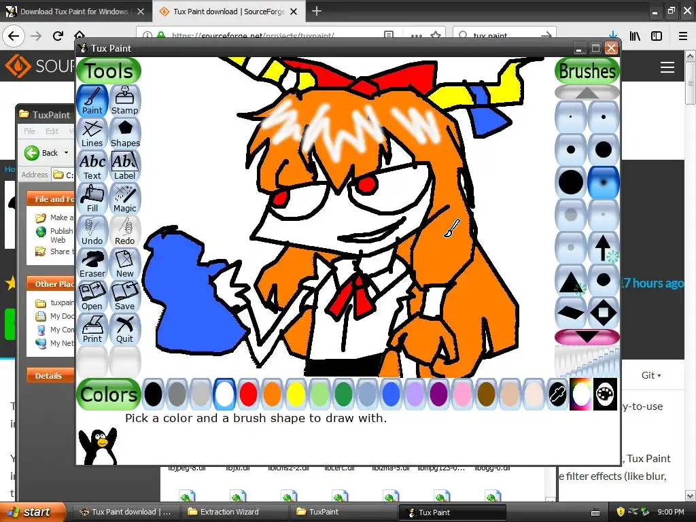The width and height of the screenshot is (696, 522).
Task: Activate the Text tool
Action: 92,166
